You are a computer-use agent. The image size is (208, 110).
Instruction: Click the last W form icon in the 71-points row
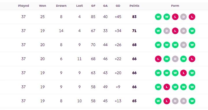[192, 31]
